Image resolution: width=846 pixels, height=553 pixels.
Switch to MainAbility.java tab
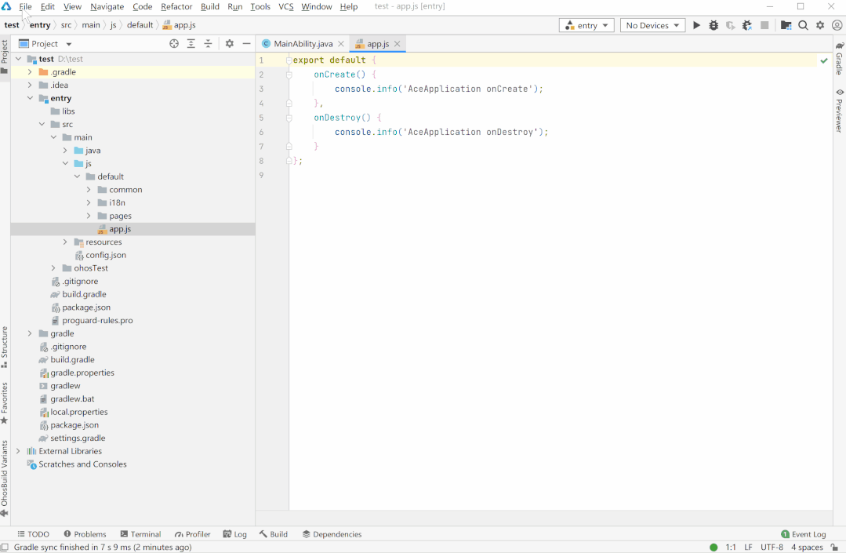click(303, 44)
